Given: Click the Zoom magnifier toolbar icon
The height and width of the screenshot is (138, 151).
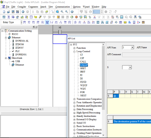Looking at the screenshot, I should [x=58, y=12].
